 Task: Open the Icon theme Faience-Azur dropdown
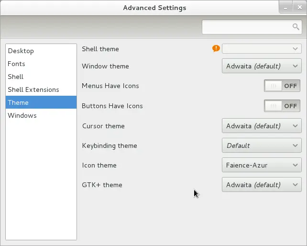pos(262,165)
